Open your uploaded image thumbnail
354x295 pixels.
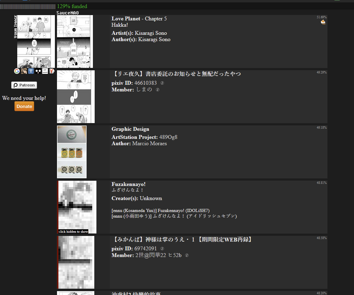click(x=36, y=41)
